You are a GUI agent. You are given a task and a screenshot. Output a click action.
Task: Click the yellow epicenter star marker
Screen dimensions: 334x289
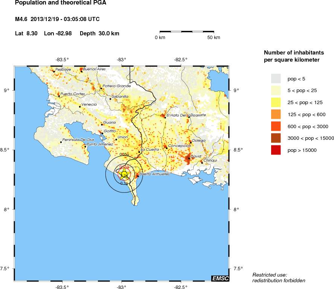coord(124,174)
